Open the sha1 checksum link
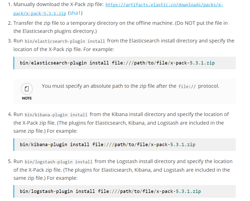This screenshot has width=250, height=201. (x=75, y=13)
